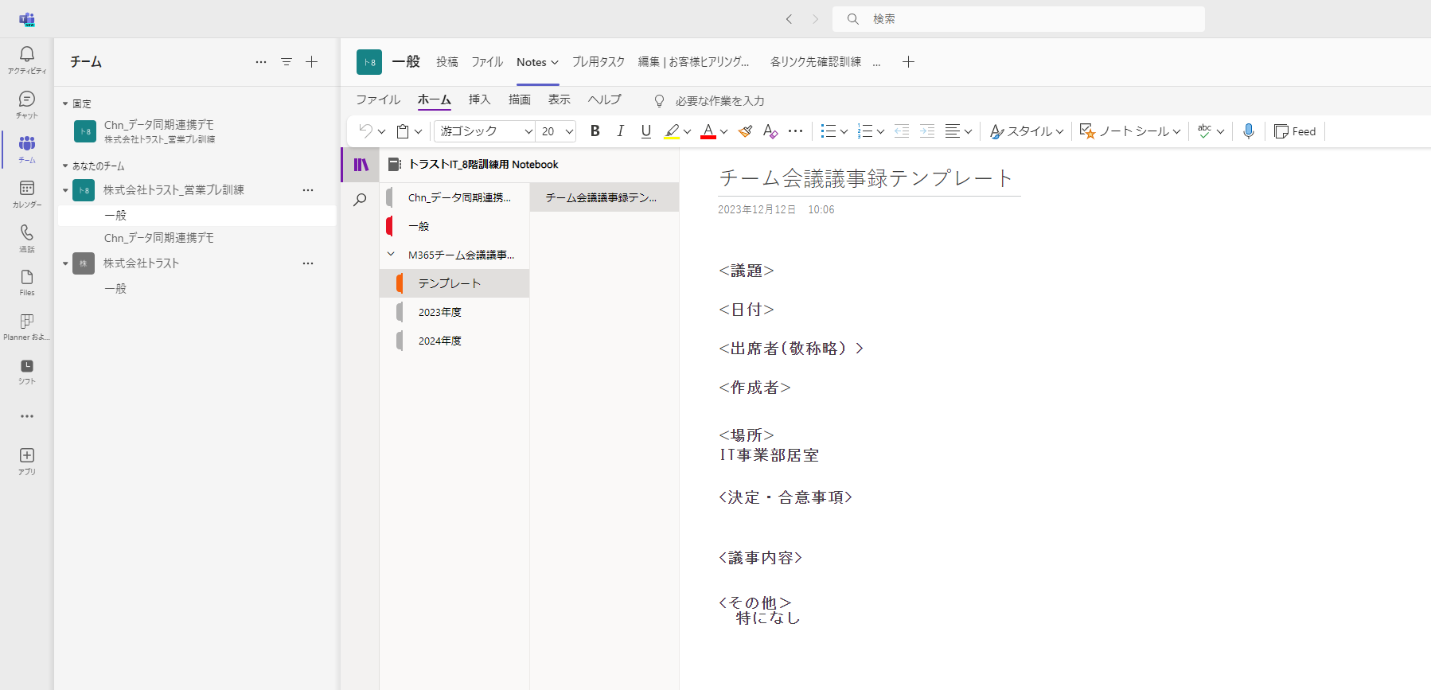The image size is (1431, 690).
Task: Toggle italic formatting
Action: tap(620, 131)
